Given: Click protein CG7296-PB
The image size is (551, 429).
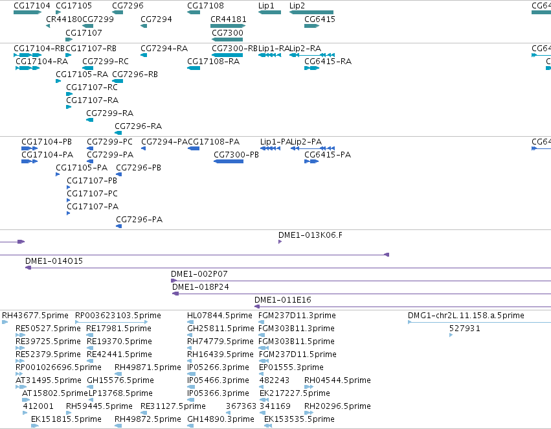Looking at the screenshot, I should pyautogui.click(x=118, y=174).
